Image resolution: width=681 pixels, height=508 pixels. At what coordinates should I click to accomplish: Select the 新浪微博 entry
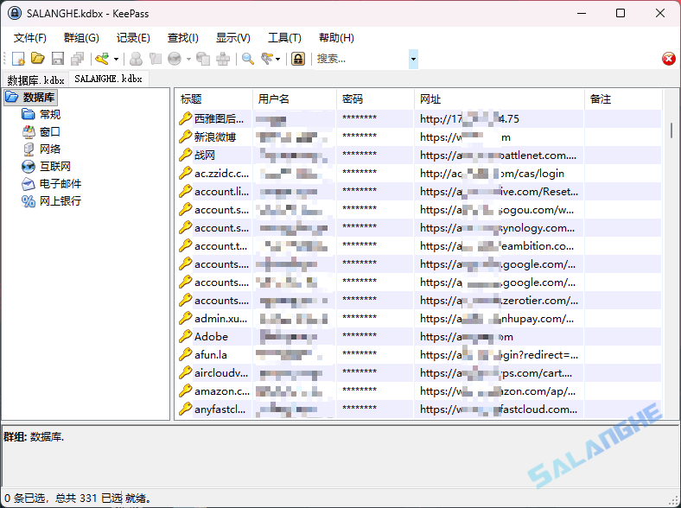[x=215, y=137]
